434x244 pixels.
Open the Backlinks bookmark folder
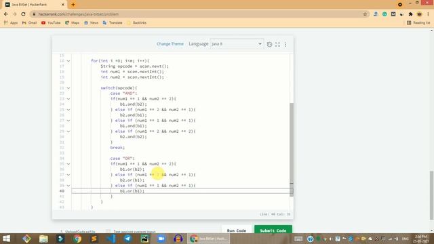point(137,22)
